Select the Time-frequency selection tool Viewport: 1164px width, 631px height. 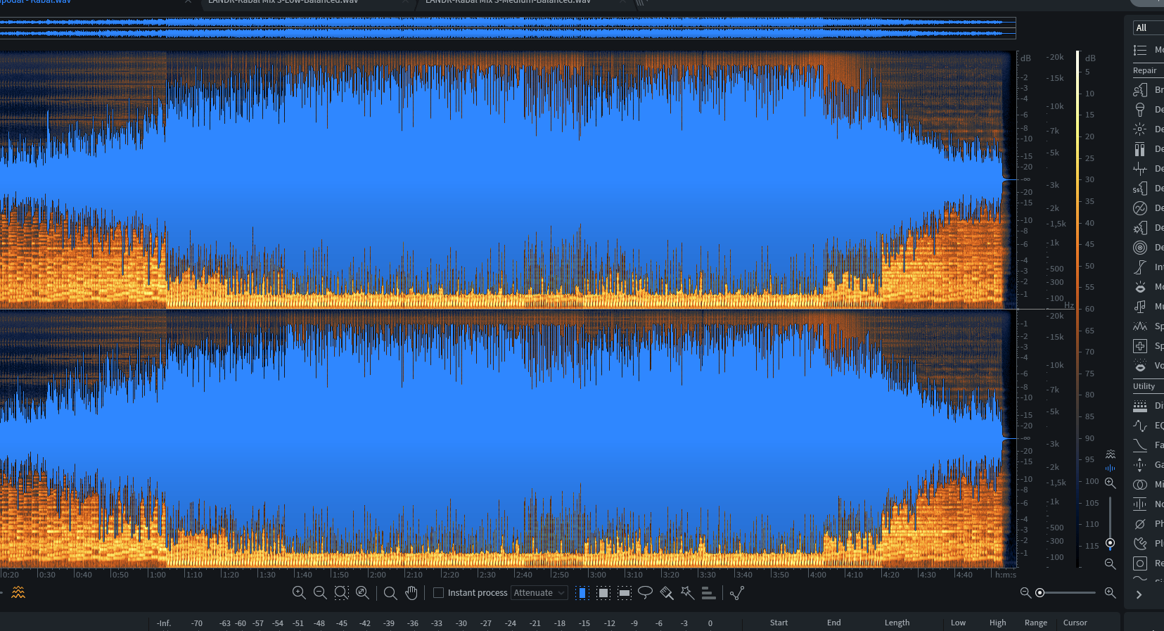(603, 593)
